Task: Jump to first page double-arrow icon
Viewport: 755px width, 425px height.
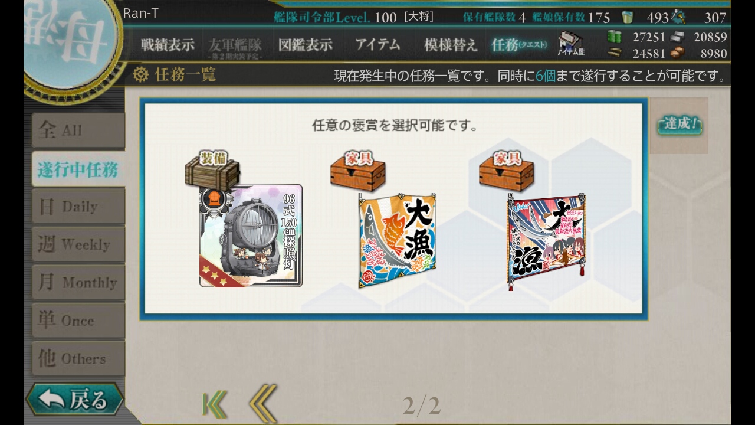Action: click(215, 404)
